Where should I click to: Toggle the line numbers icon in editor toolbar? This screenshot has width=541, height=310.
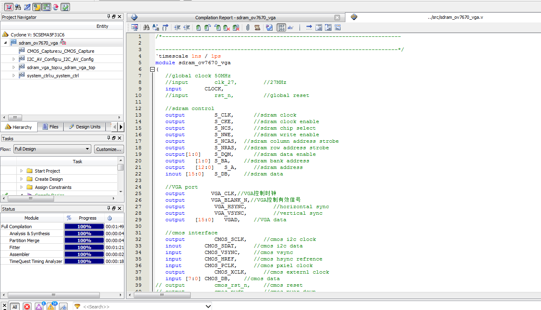(282, 27)
